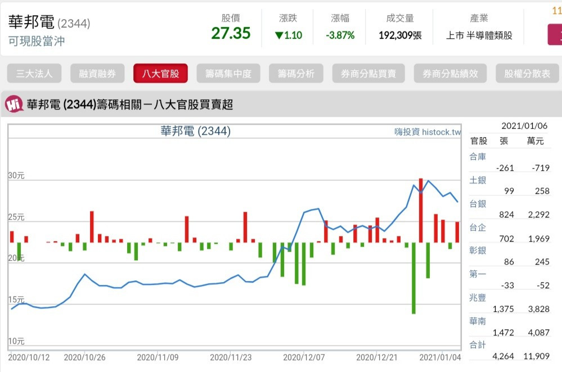Click the 上市 半導體類股 industry link
The height and width of the screenshot is (372, 562).
click(479, 35)
